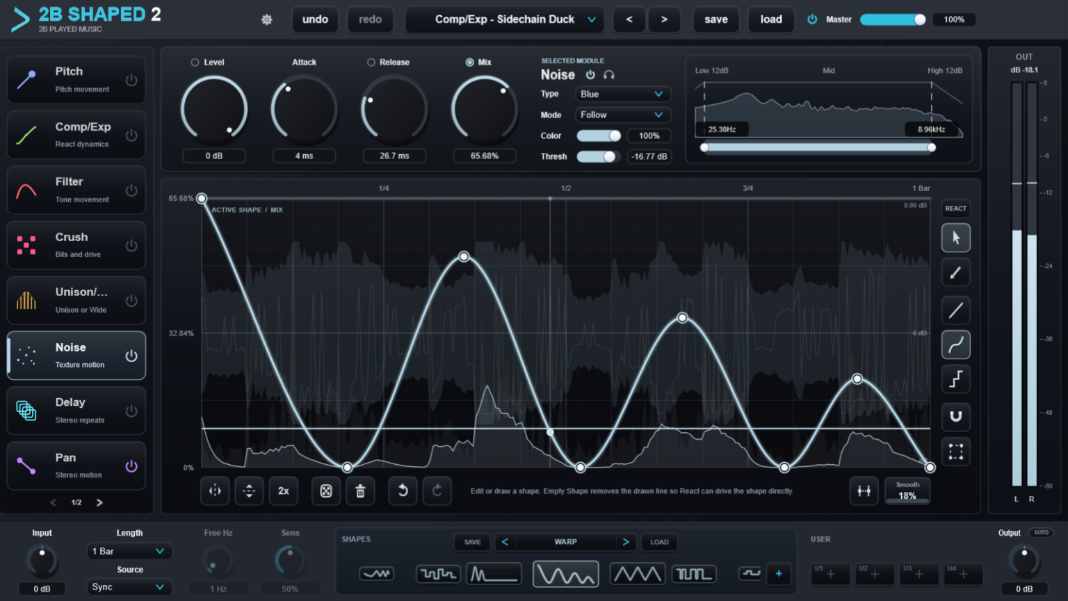Select the freehand pencil draw tool
The width and height of the screenshot is (1068, 601).
click(x=956, y=272)
